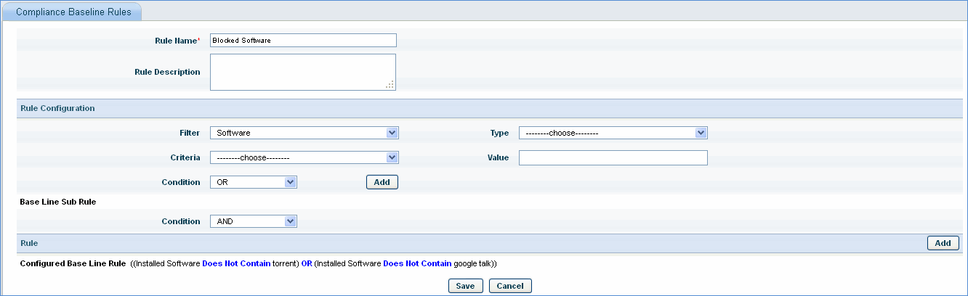Expand the sub rule Condition dropdown set to AND
Viewport: 968px width, 296px height.
pos(253,221)
